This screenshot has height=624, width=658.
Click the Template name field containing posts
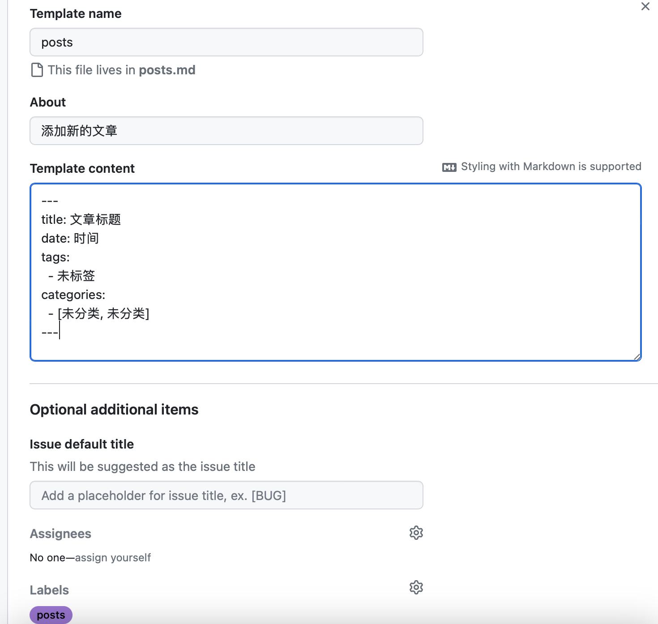(x=226, y=42)
